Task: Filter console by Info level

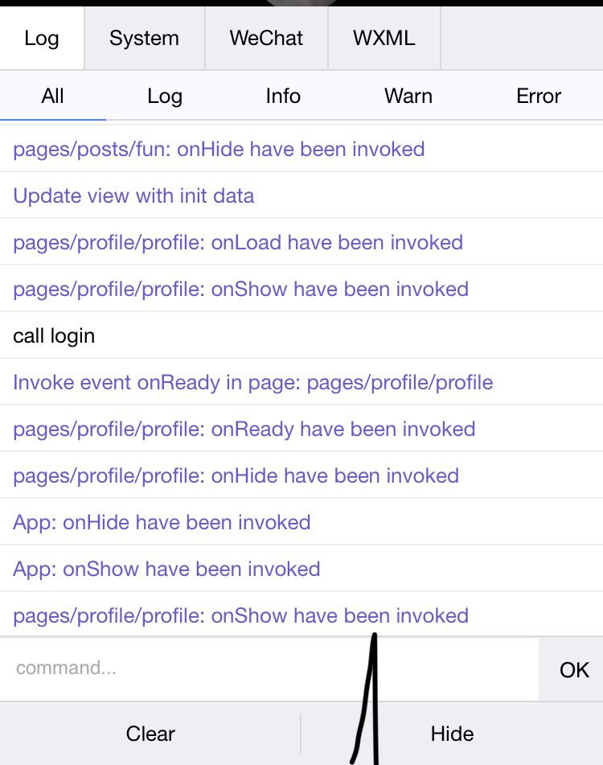Action: (x=283, y=97)
